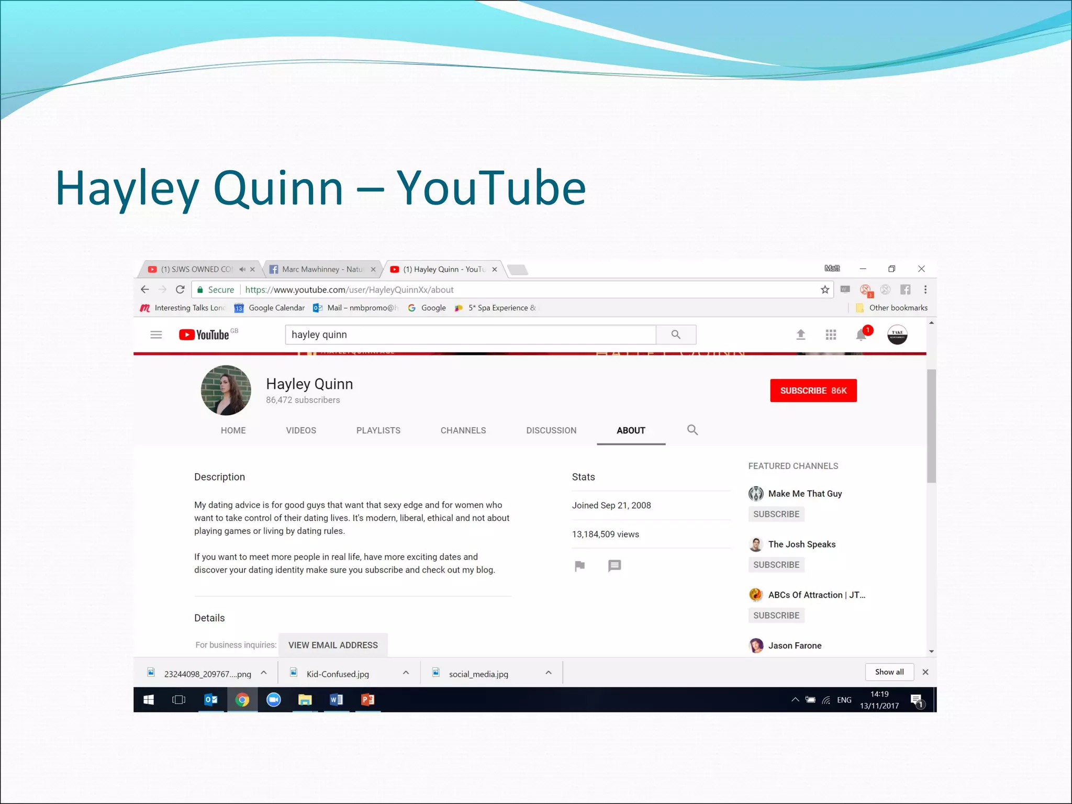Open the ENG language indicator in tray

point(844,700)
